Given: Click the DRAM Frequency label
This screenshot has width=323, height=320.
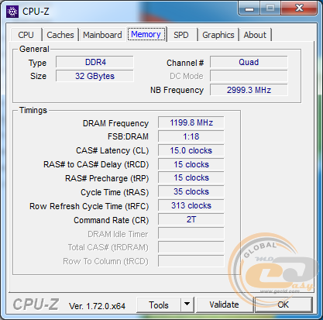Looking at the screenshot, I should [115, 123].
